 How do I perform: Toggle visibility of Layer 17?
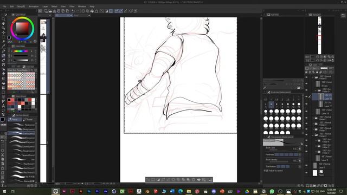pos(306,104)
